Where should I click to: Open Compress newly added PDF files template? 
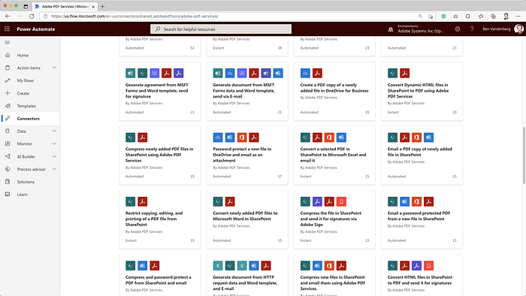[x=159, y=155]
